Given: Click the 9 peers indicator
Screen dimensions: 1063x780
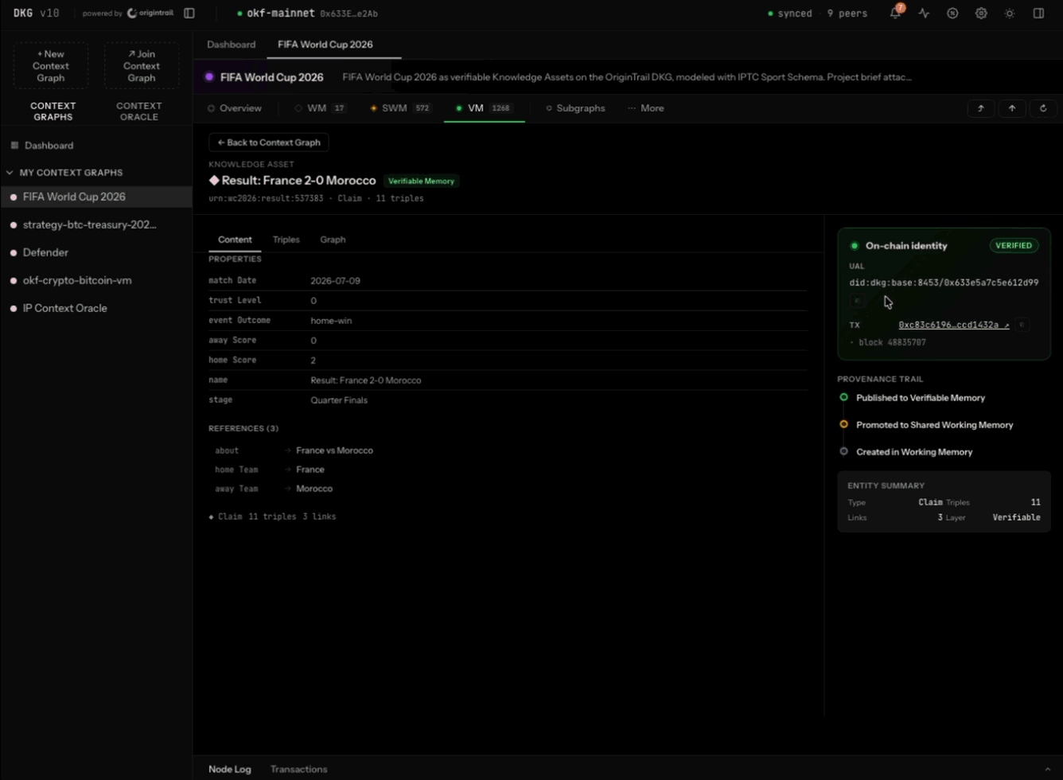Looking at the screenshot, I should [x=847, y=14].
